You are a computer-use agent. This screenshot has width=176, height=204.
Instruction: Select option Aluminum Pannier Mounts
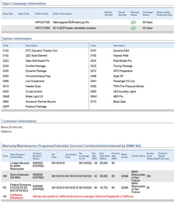tap(40, 102)
